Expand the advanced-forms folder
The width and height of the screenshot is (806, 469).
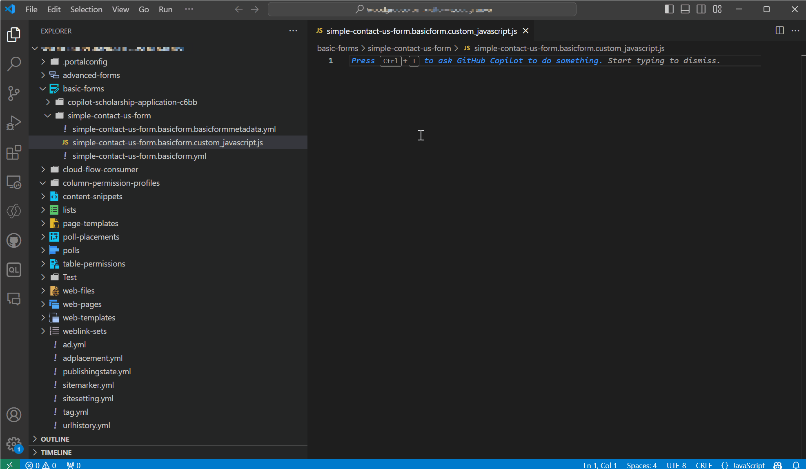[x=91, y=75]
